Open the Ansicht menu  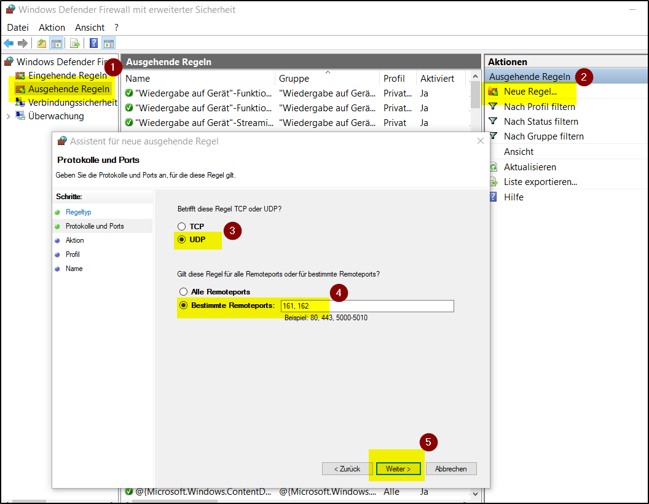(89, 27)
